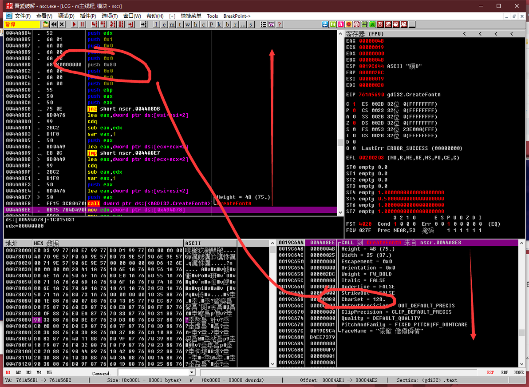
Task: Open the 选项(T) menu
Action: pos(110,16)
